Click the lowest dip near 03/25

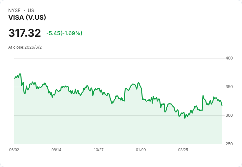185,118
